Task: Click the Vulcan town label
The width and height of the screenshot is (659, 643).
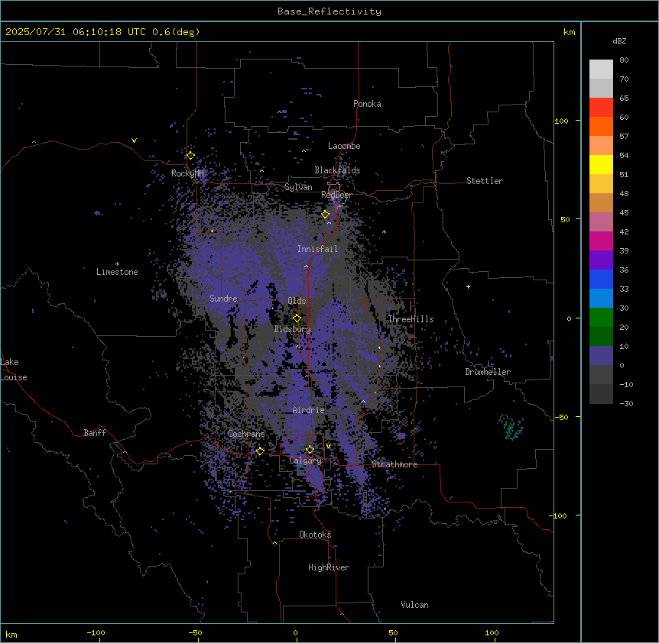Action: 415,605
